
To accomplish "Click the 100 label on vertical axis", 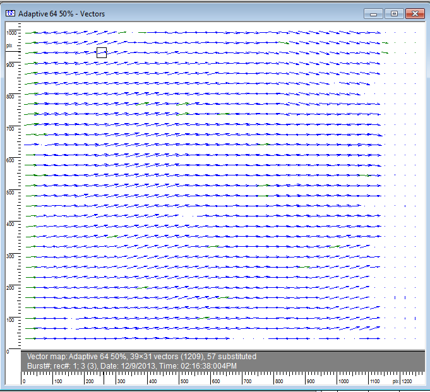I will click(10, 320).
